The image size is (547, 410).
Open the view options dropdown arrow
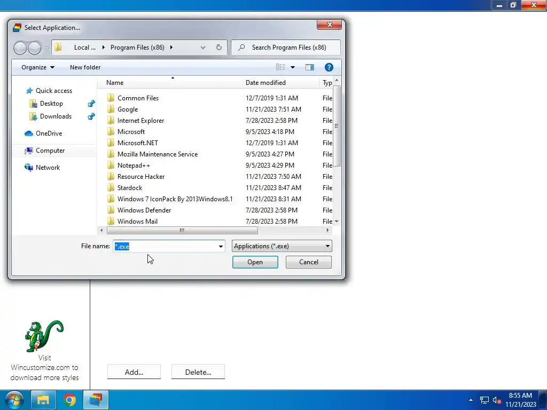click(293, 67)
